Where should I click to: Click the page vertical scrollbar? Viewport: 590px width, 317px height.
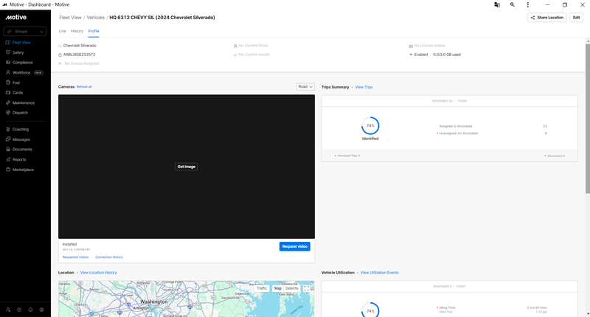pyautogui.click(x=587, y=119)
